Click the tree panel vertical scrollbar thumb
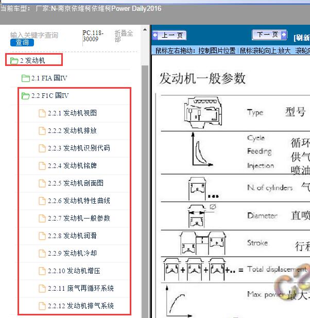 point(145,191)
